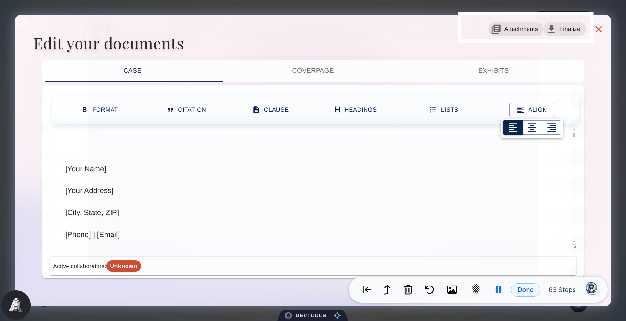The height and width of the screenshot is (321, 626).
Task: Click the scroll-down arrow on the editor scrollbar
Action: [x=574, y=242]
